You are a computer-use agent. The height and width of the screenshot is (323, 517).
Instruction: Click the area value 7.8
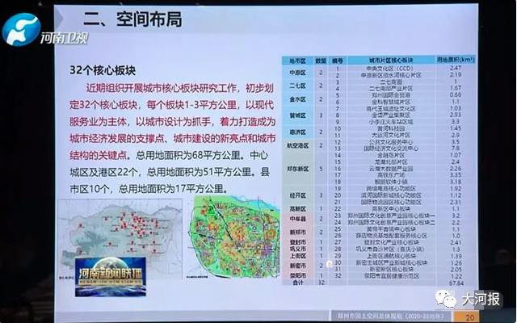pos(456,149)
